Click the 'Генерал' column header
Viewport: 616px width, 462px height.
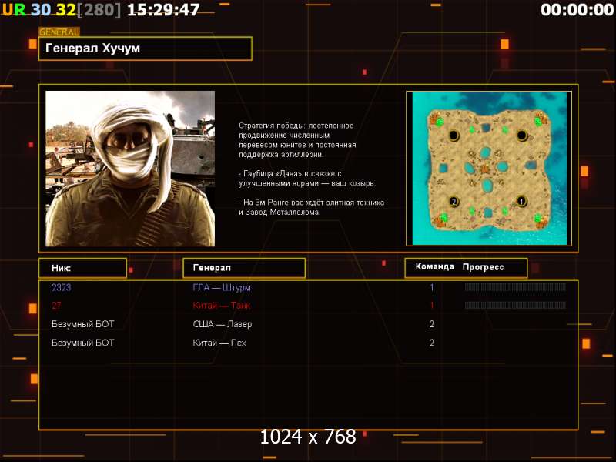[244, 268]
